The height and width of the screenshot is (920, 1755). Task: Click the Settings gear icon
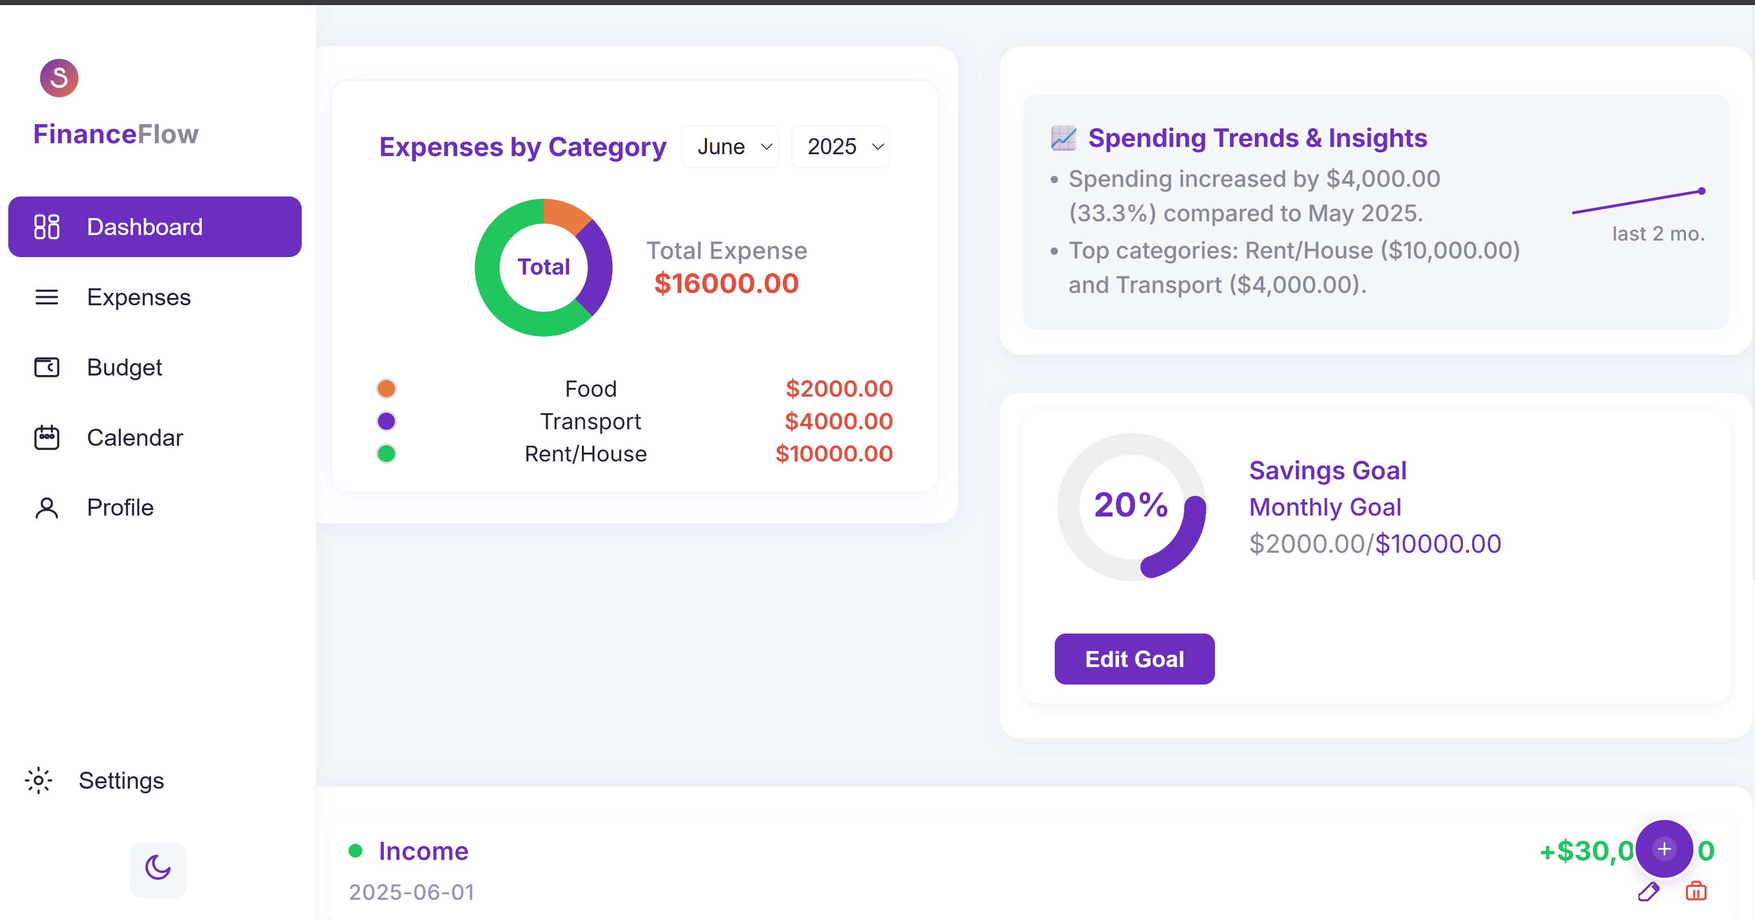[x=39, y=780]
